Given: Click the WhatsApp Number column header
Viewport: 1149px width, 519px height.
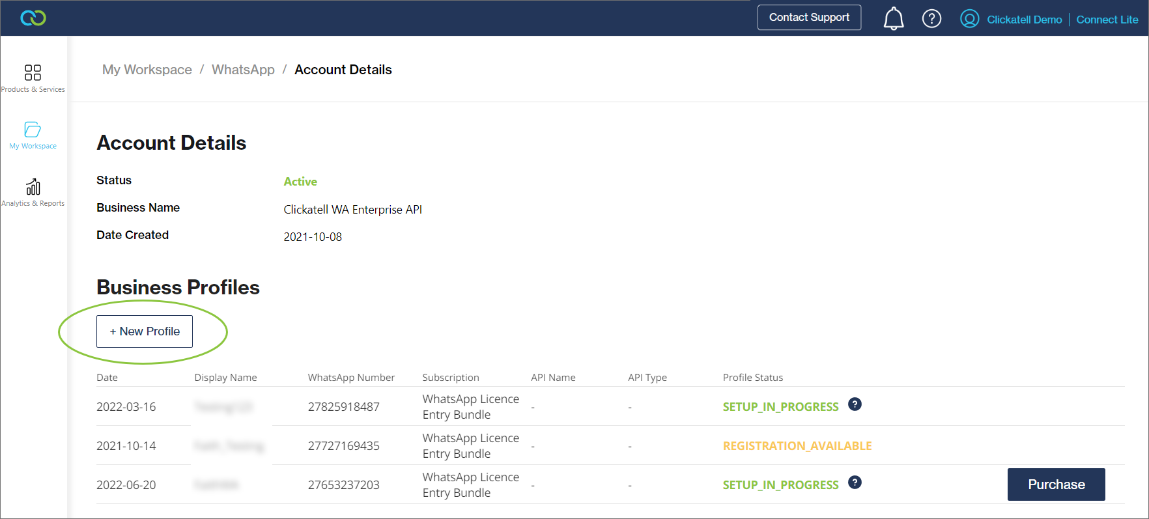Looking at the screenshot, I should (x=351, y=378).
